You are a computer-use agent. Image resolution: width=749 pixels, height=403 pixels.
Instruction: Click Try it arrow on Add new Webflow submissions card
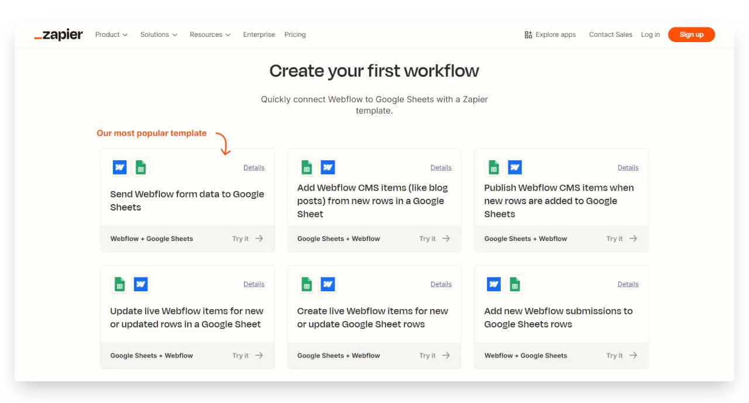click(x=633, y=356)
